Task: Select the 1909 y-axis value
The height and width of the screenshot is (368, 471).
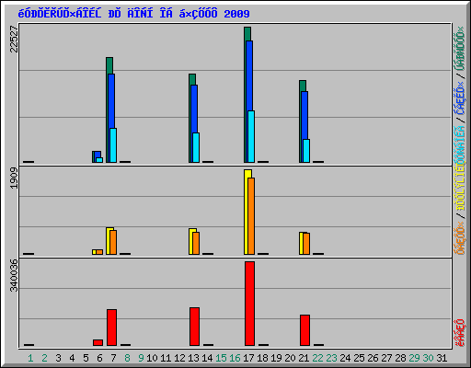Action: [x=14, y=178]
